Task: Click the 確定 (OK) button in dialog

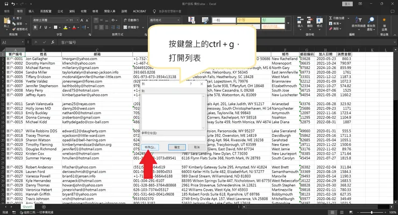Action: point(177,147)
